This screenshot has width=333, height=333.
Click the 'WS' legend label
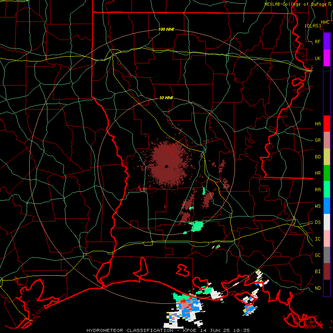(318, 206)
